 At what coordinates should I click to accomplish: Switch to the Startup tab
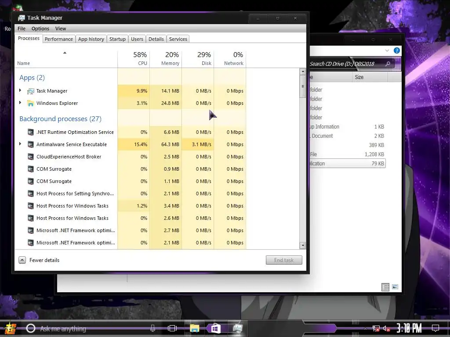117,39
